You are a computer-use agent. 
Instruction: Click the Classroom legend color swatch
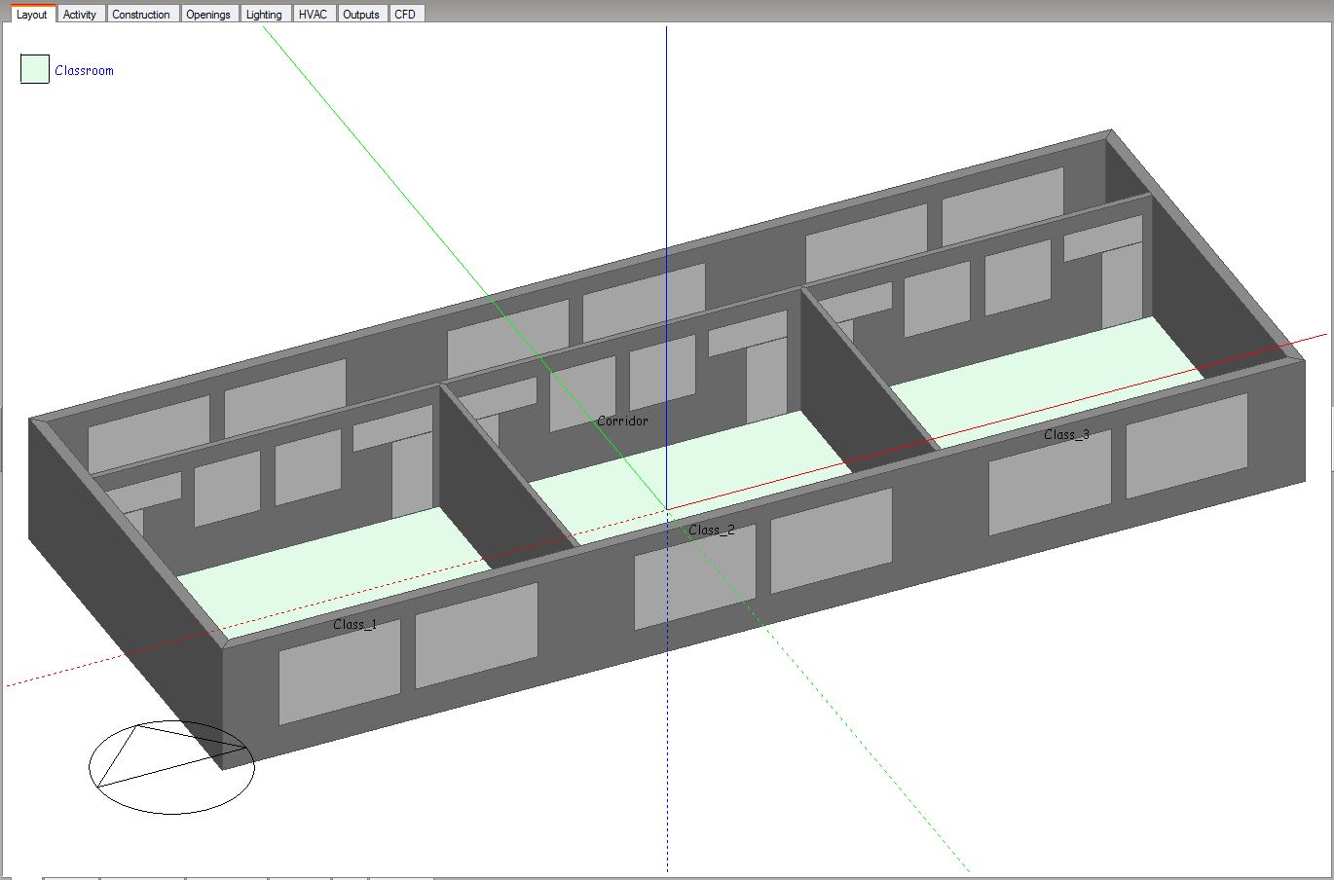tap(35, 70)
